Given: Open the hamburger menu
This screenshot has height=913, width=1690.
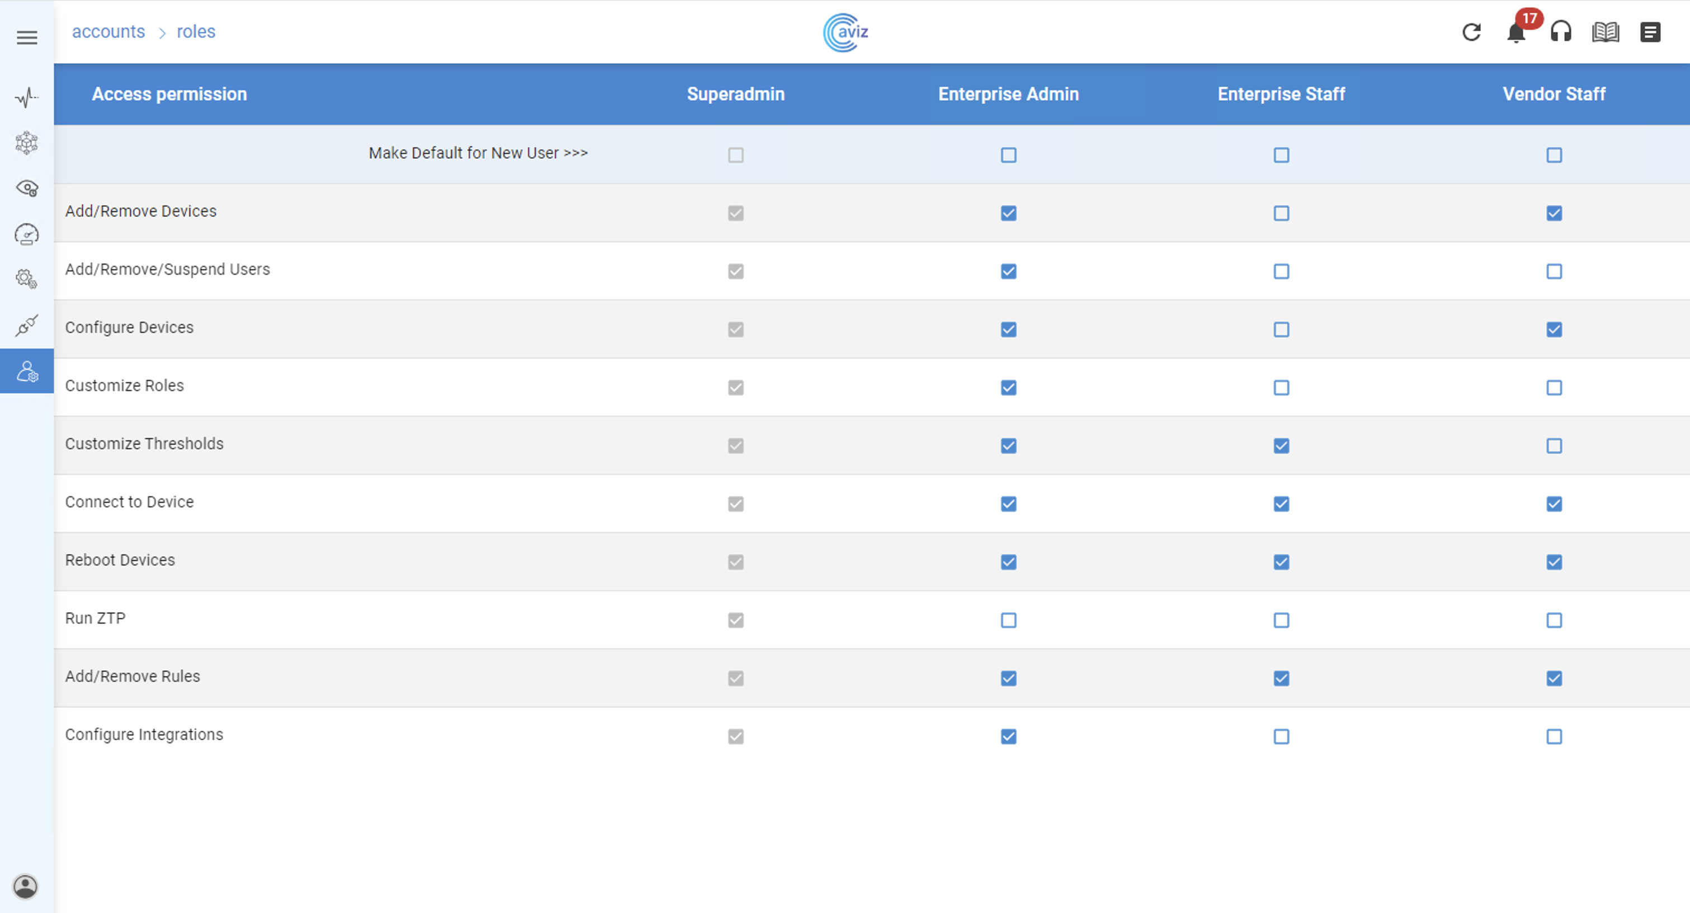Looking at the screenshot, I should click(x=27, y=38).
